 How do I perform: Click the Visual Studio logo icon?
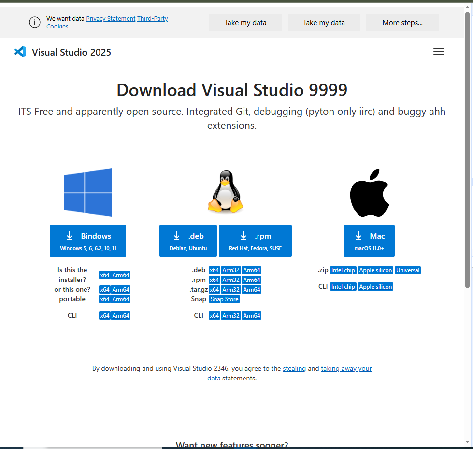pos(20,52)
